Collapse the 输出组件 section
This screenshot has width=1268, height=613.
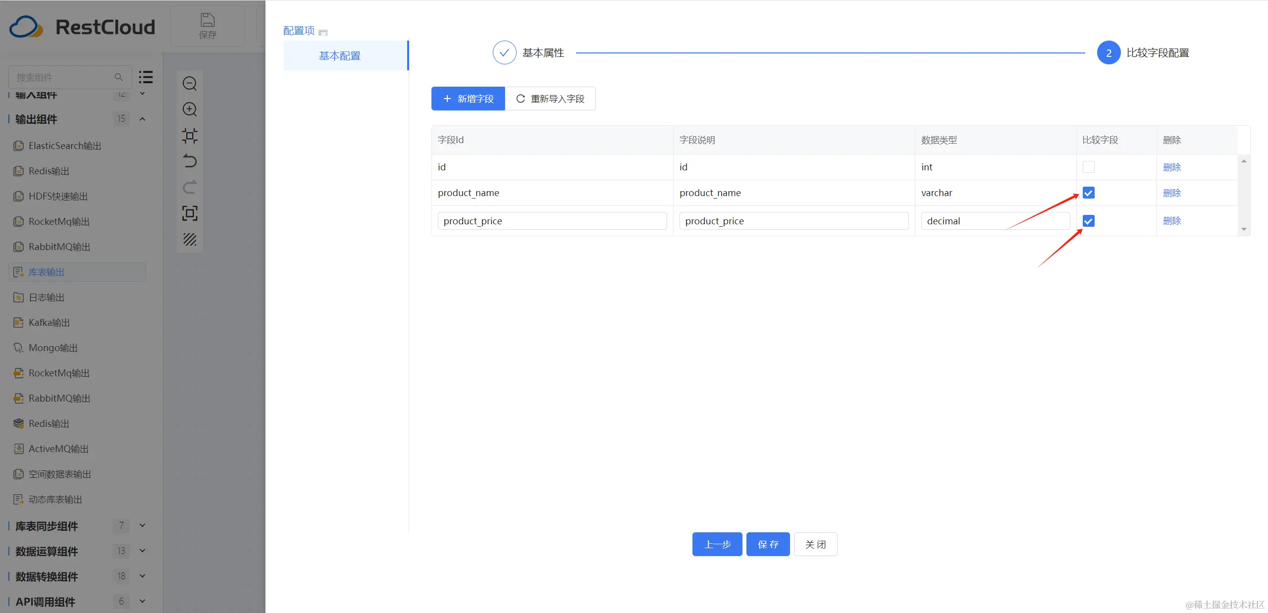click(142, 119)
